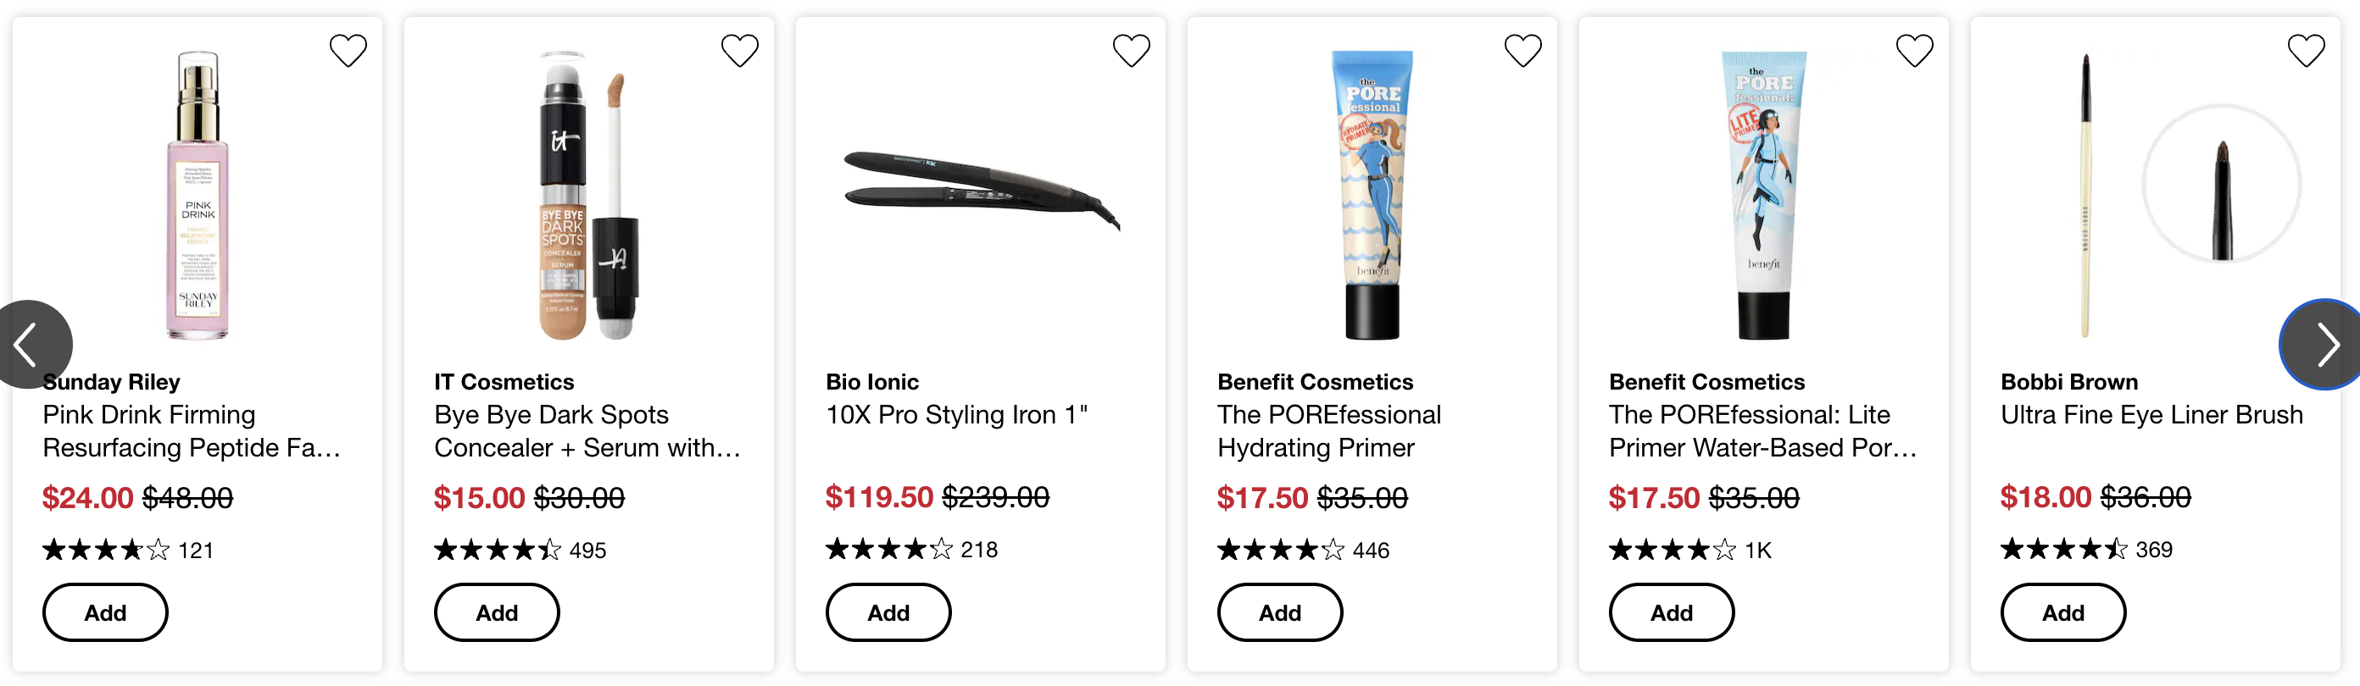
Task: Toggle heart on Bio Ionic Styling Iron
Action: [1132, 50]
